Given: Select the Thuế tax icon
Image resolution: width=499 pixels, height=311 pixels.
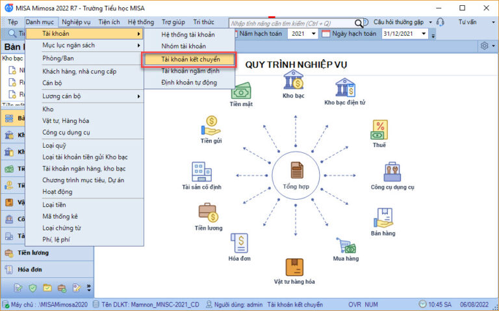Looking at the screenshot, I should (x=379, y=129).
